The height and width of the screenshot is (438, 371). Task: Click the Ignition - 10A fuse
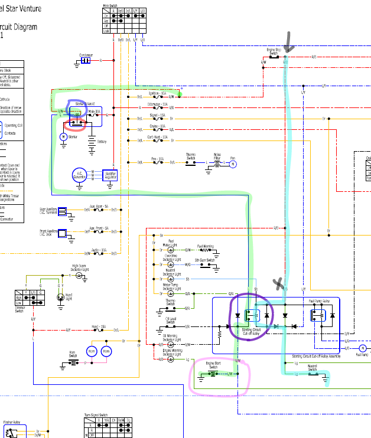pyautogui.click(x=158, y=97)
